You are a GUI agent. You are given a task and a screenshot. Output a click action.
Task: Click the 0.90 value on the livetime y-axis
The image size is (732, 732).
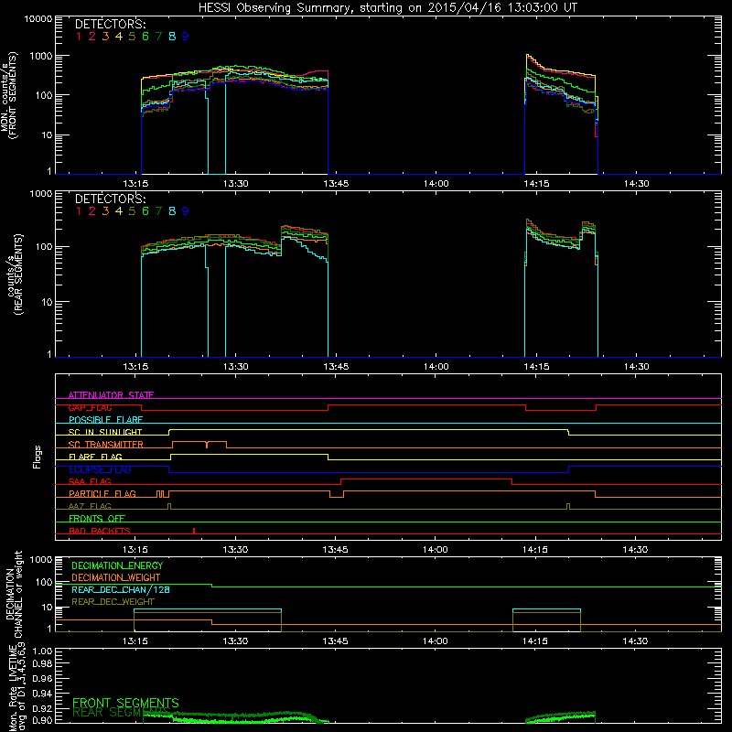point(41,720)
